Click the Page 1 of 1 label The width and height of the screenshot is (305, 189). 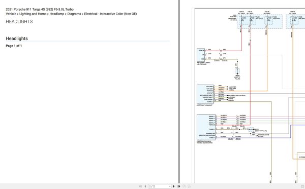14,46
